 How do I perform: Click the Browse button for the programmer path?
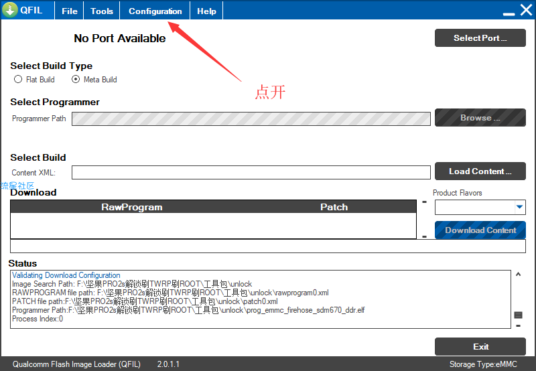pos(480,117)
